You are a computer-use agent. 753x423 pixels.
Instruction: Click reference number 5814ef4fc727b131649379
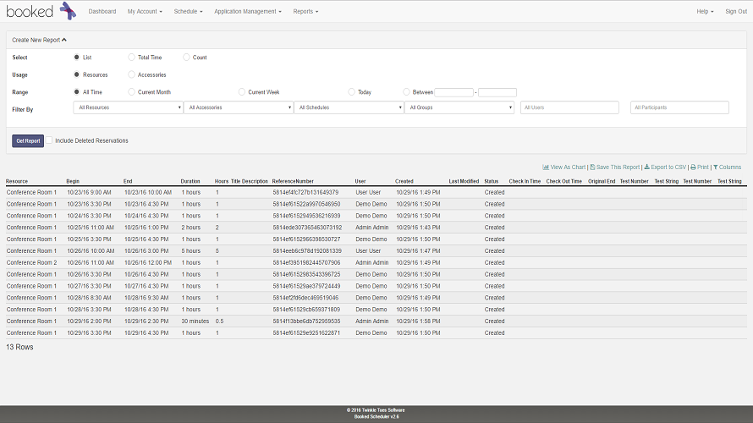point(305,192)
